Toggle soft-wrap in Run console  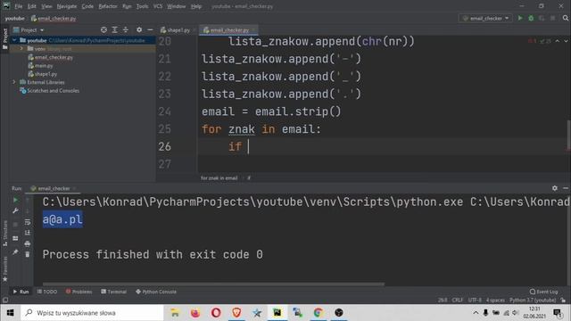click(x=28, y=222)
